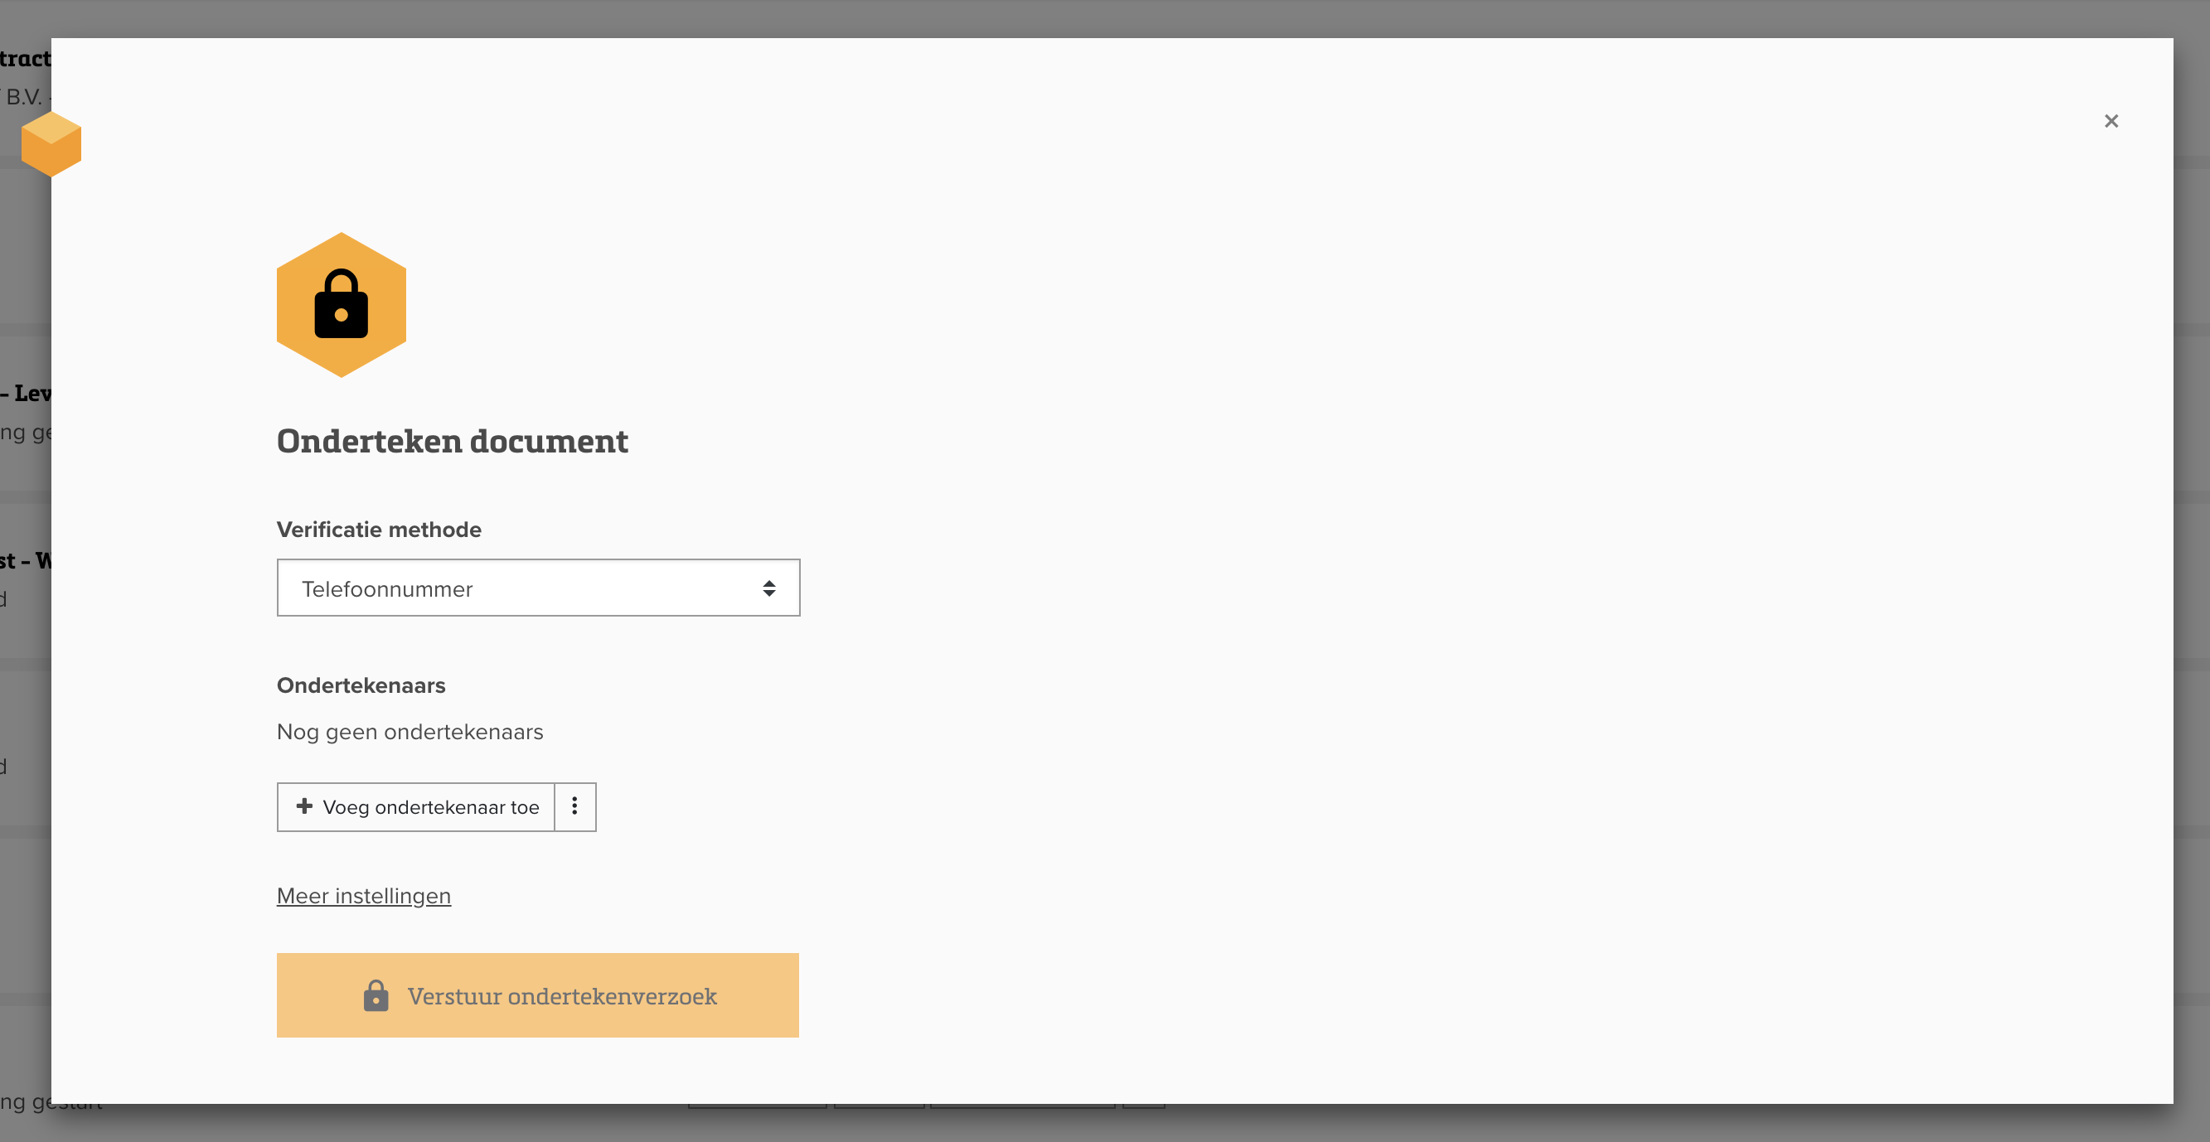The width and height of the screenshot is (2210, 1142).
Task: Open the Verificatie methode dropdown showing Telefoonnummer
Action: [538, 588]
